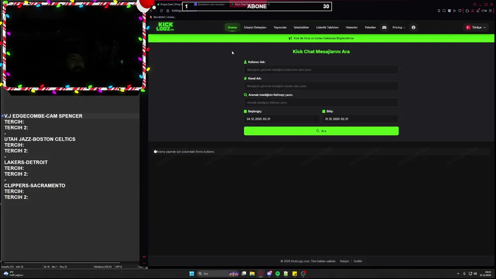
Task: Open Opera GX browser taskbar icon
Action: pos(261,274)
